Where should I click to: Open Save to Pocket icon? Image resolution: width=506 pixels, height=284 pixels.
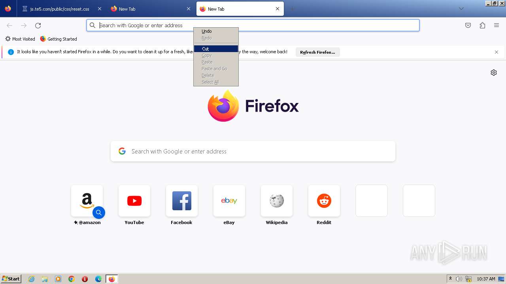tap(468, 25)
